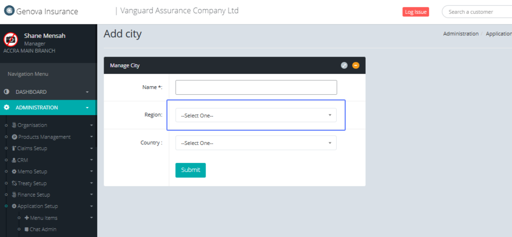Image resolution: width=512 pixels, height=237 pixels.
Task: Click the Administration breadcrumb link
Action: [461, 34]
